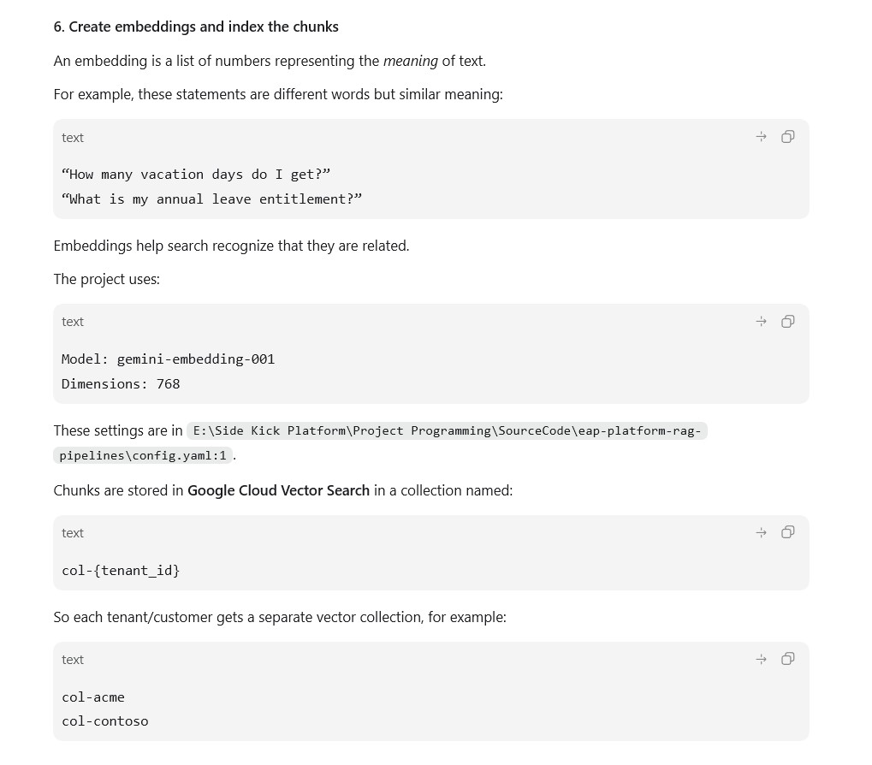Click the text label above Model settings

[x=72, y=322]
